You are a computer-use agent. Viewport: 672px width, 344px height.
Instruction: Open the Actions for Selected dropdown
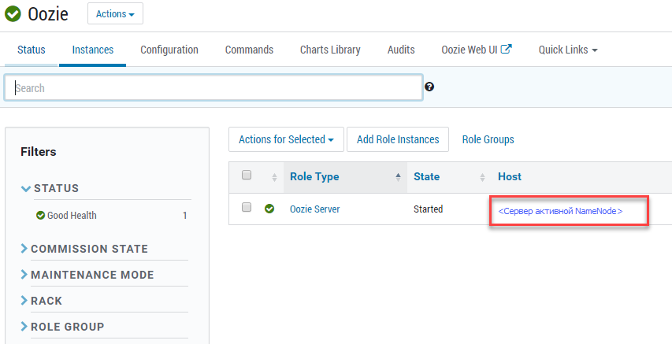pos(286,139)
